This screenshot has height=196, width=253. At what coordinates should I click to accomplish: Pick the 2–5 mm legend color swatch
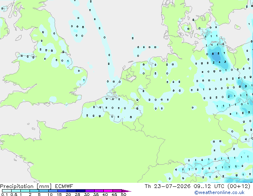point(34,191)
